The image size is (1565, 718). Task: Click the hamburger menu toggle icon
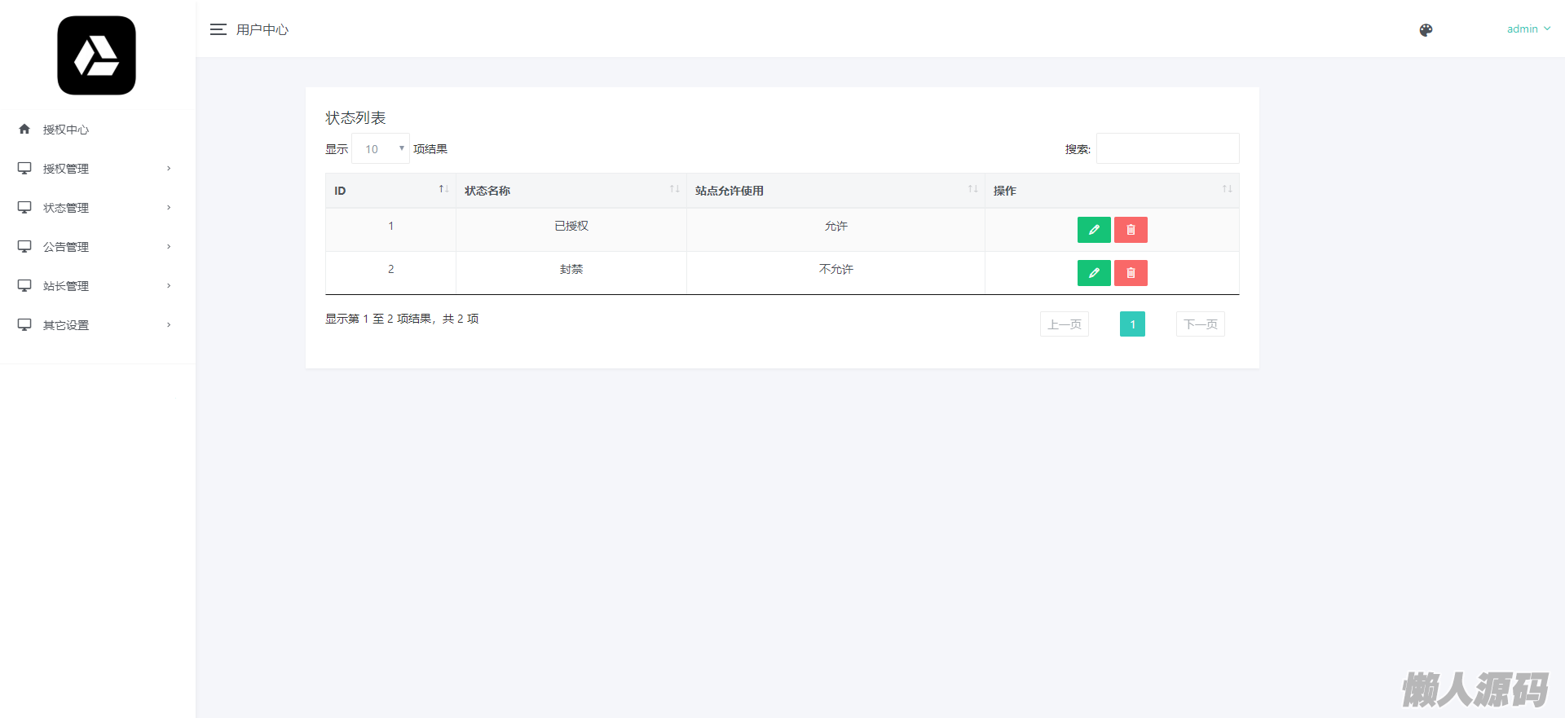pyautogui.click(x=218, y=29)
